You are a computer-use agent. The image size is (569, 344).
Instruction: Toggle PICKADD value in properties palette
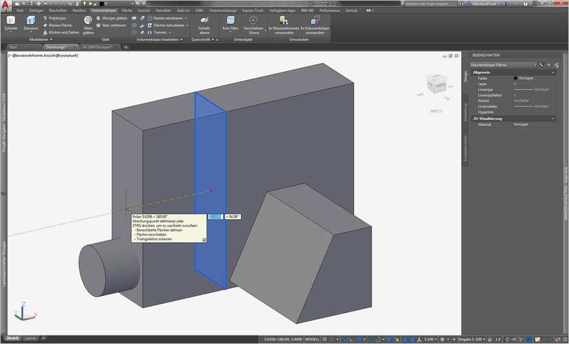[x=542, y=65]
